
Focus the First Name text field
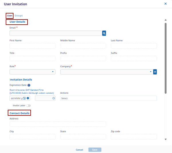32,46
